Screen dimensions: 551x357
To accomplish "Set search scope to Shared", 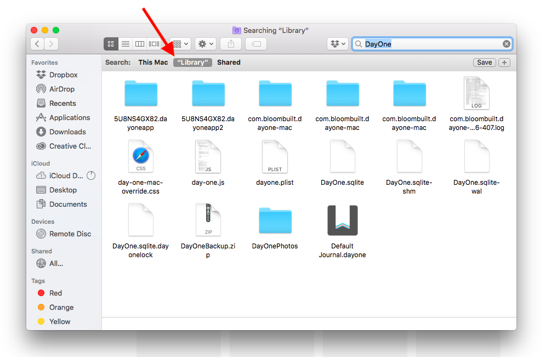I will (x=229, y=62).
